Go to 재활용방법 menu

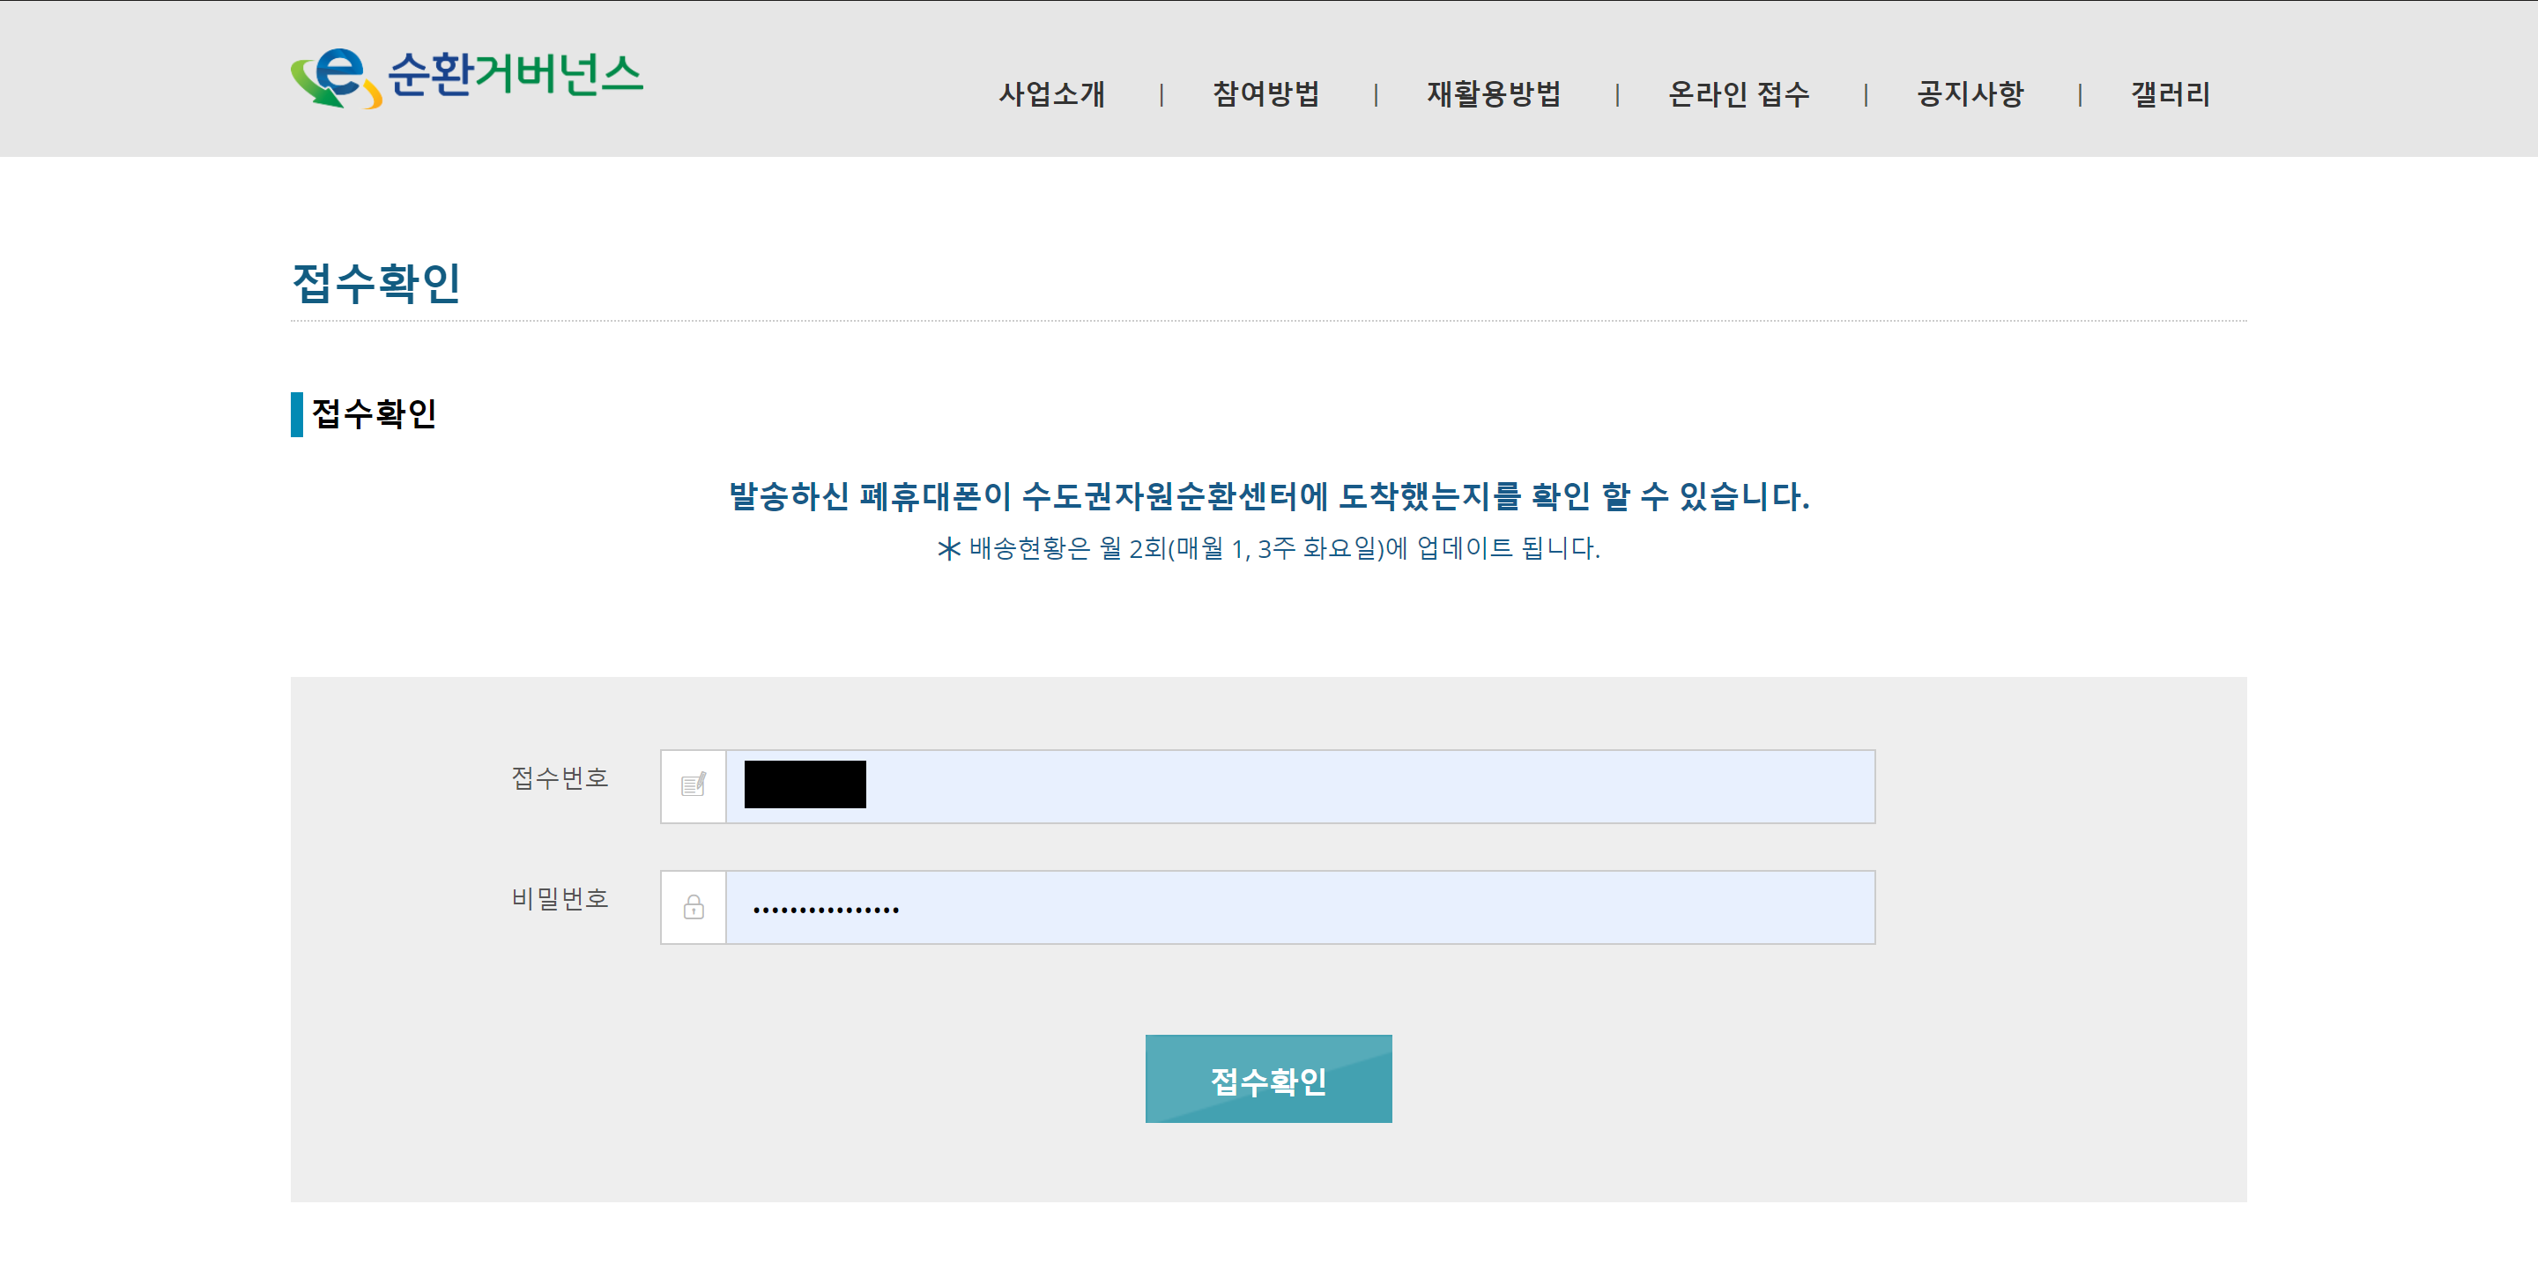[1494, 94]
